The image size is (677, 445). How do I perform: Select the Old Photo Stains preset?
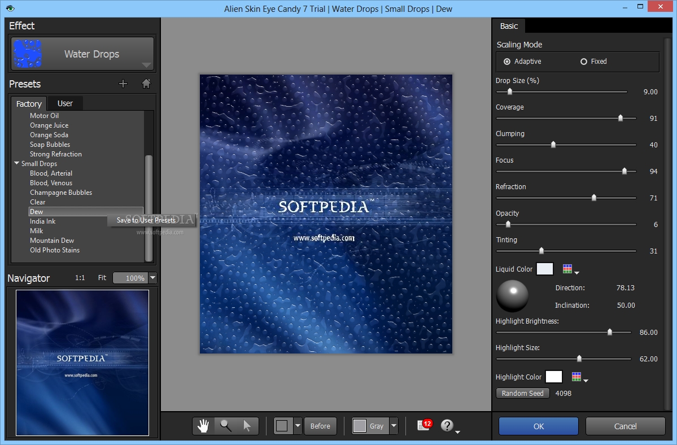(x=55, y=250)
